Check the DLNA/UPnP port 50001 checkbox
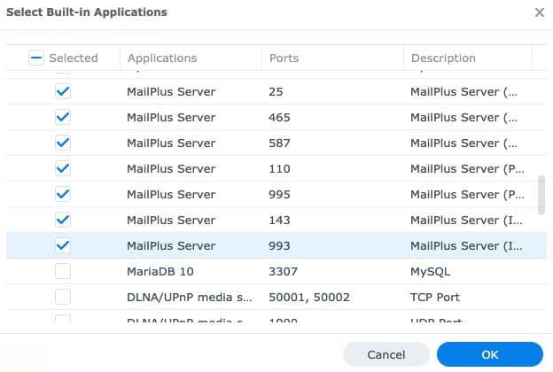 click(63, 297)
